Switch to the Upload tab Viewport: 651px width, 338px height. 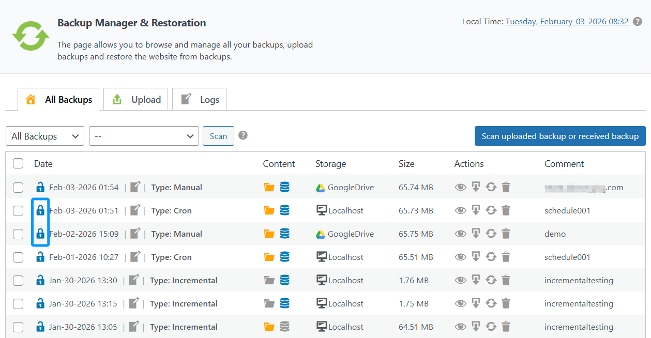point(137,100)
